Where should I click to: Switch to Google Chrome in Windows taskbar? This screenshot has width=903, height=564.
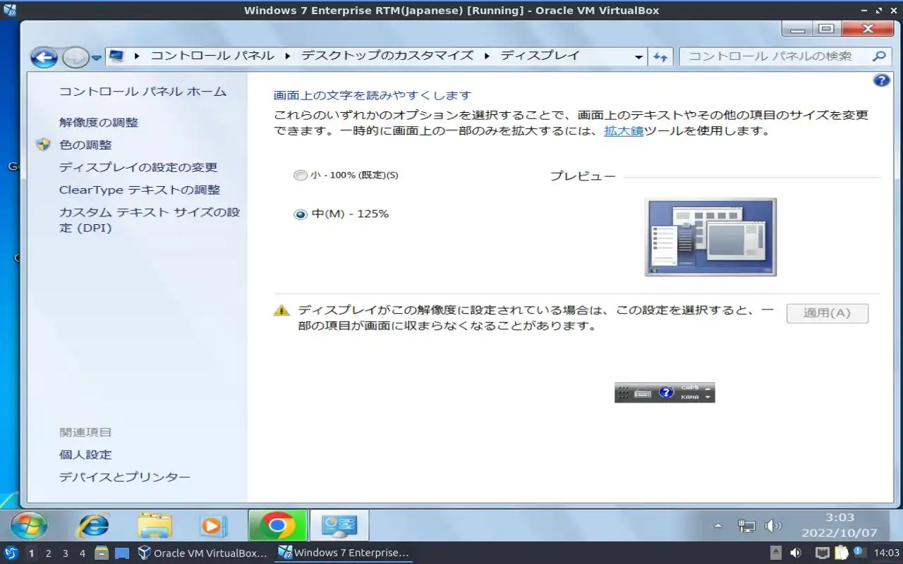click(277, 525)
